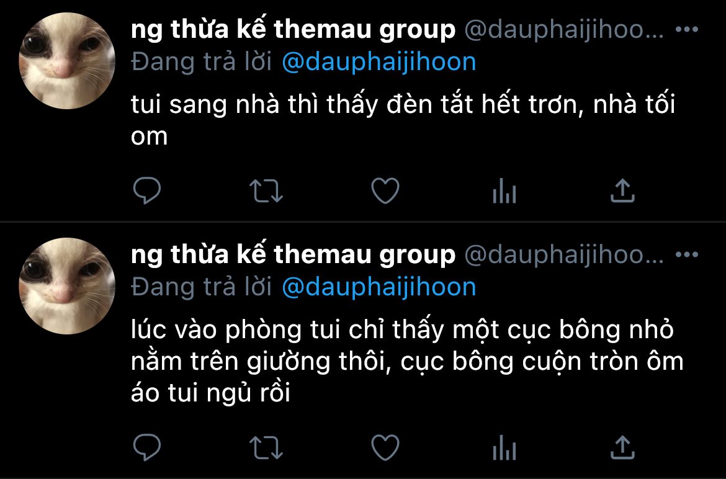View analytics of the first tweet

click(x=504, y=190)
